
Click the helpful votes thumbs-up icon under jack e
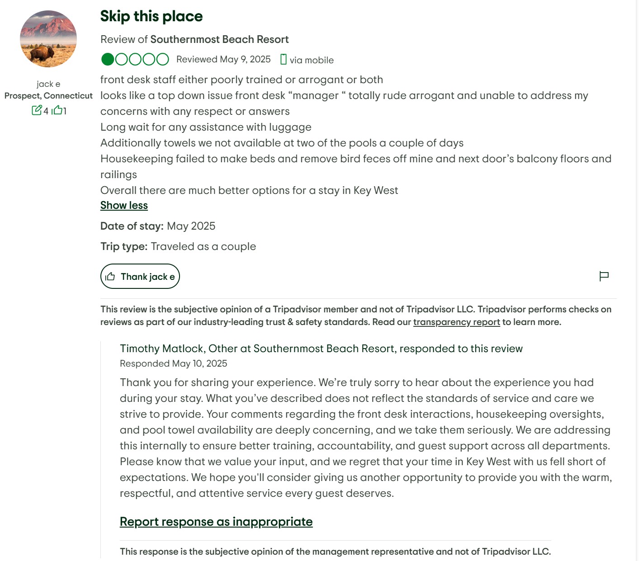click(x=57, y=110)
